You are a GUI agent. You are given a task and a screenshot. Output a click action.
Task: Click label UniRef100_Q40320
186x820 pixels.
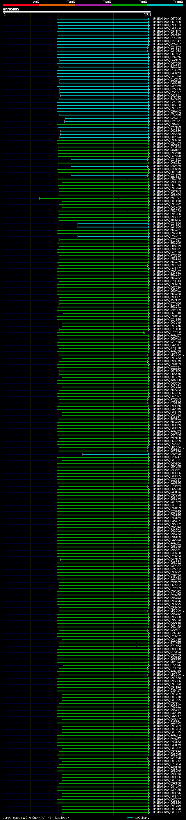[x=167, y=35]
